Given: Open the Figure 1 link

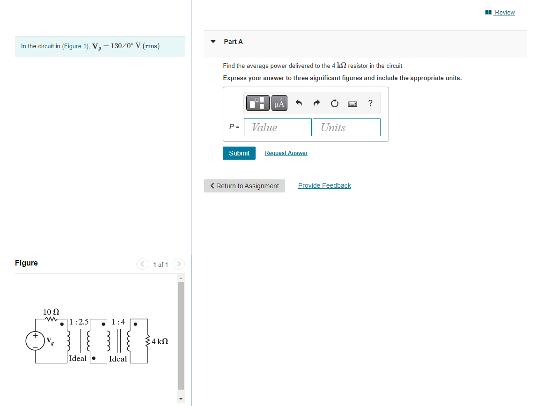Looking at the screenshot, I should coord(75,46).
